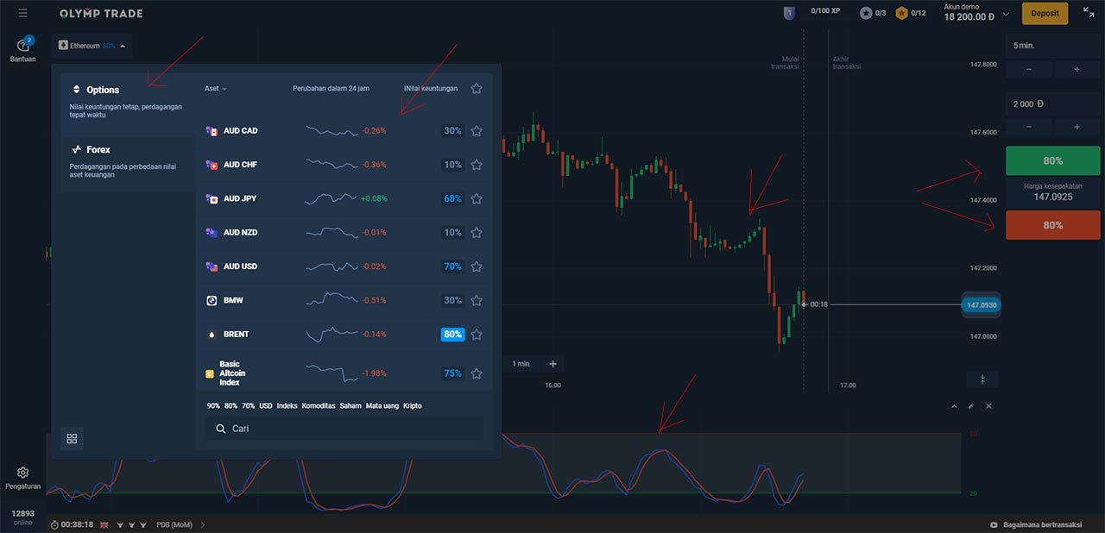The height and width of the screenshot is (533, 1105).
Task: Click the grid layout icon in asset panel
Action: coord(72,439)
